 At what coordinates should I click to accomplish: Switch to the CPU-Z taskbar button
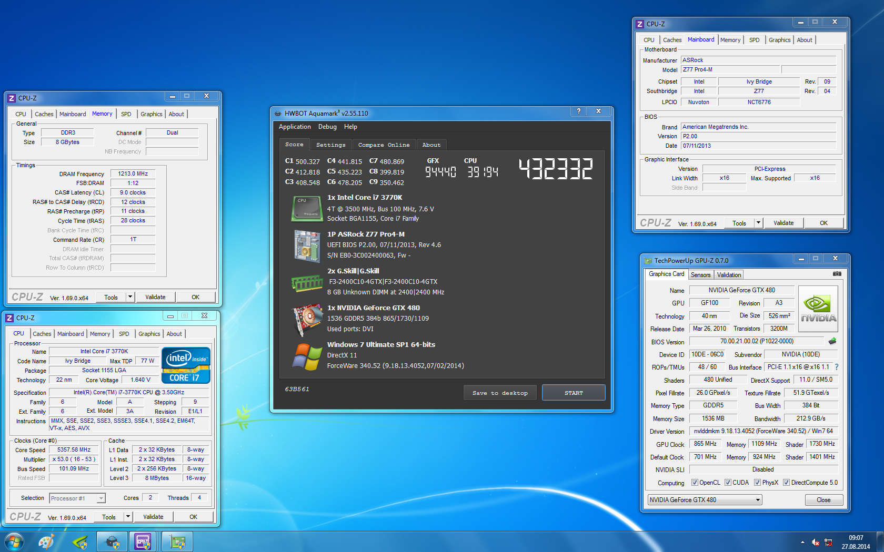tap(143, 541)
